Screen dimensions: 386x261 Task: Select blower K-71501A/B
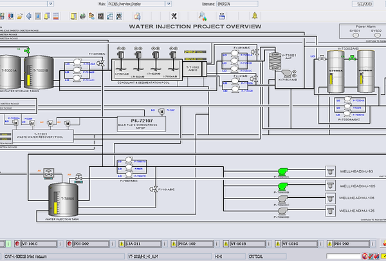[286, 73]
